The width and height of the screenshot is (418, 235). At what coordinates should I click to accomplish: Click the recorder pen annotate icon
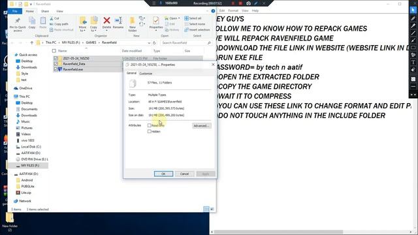[256, 3]
